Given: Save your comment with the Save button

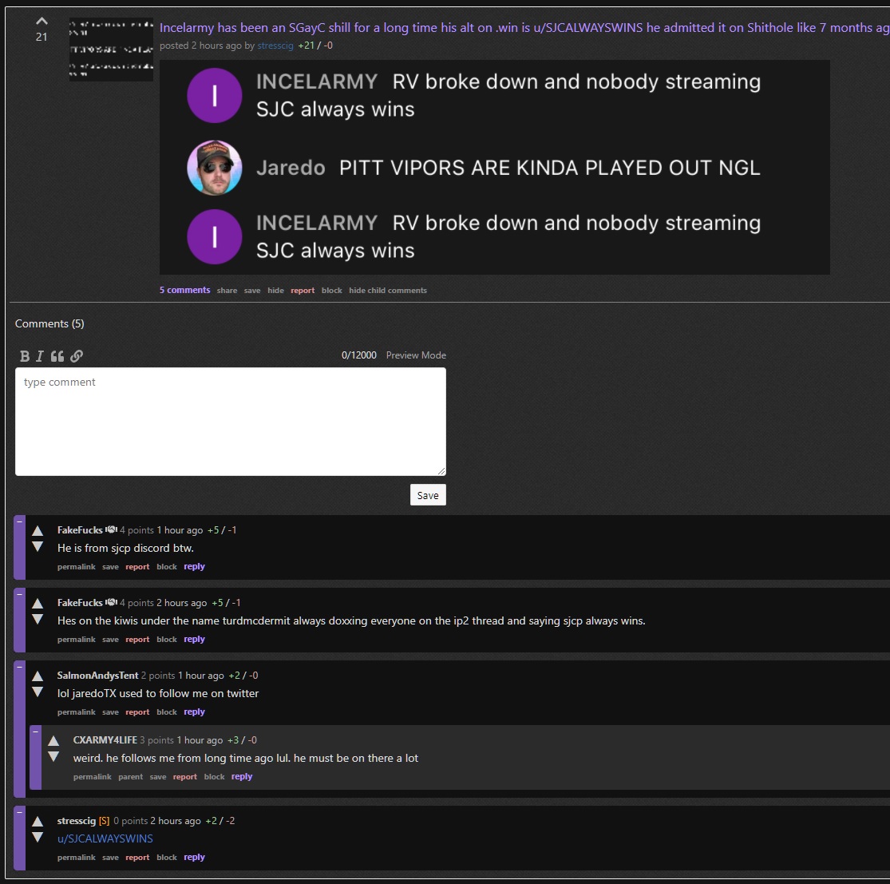Looking at the screenshot, I should coord(428,494).
